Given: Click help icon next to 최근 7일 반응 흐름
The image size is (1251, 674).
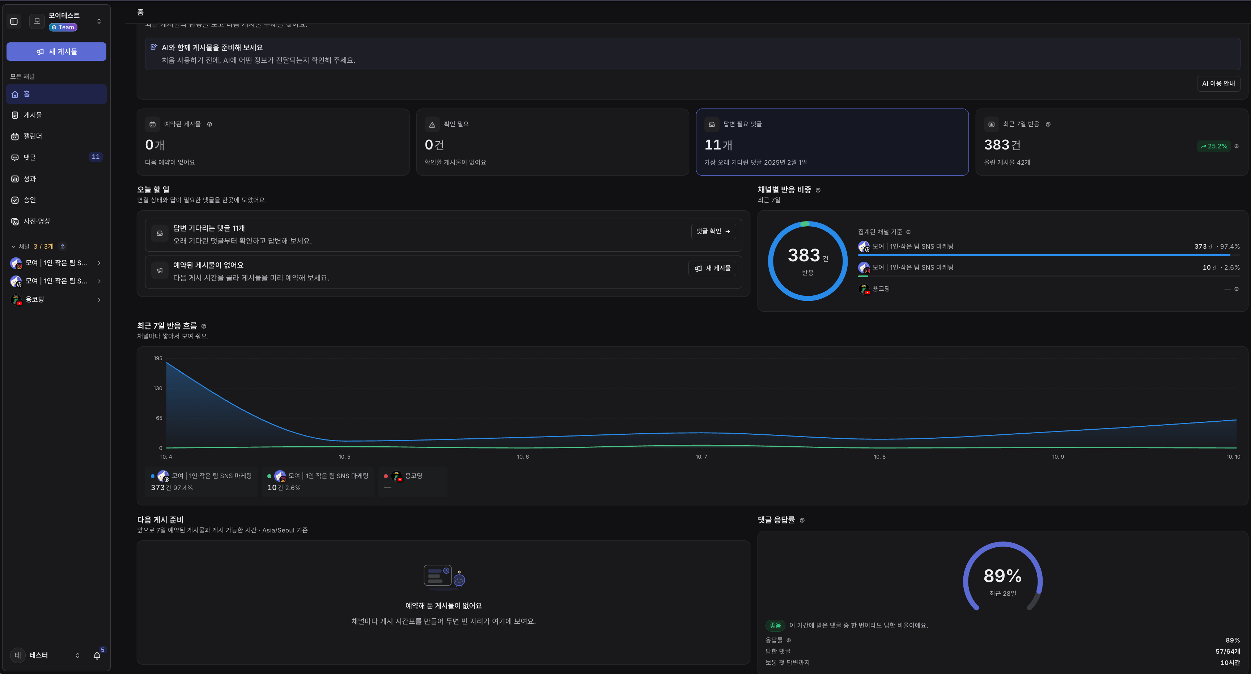Looking at the screenshot, I should pyautogui.click(x=203, y=326).
